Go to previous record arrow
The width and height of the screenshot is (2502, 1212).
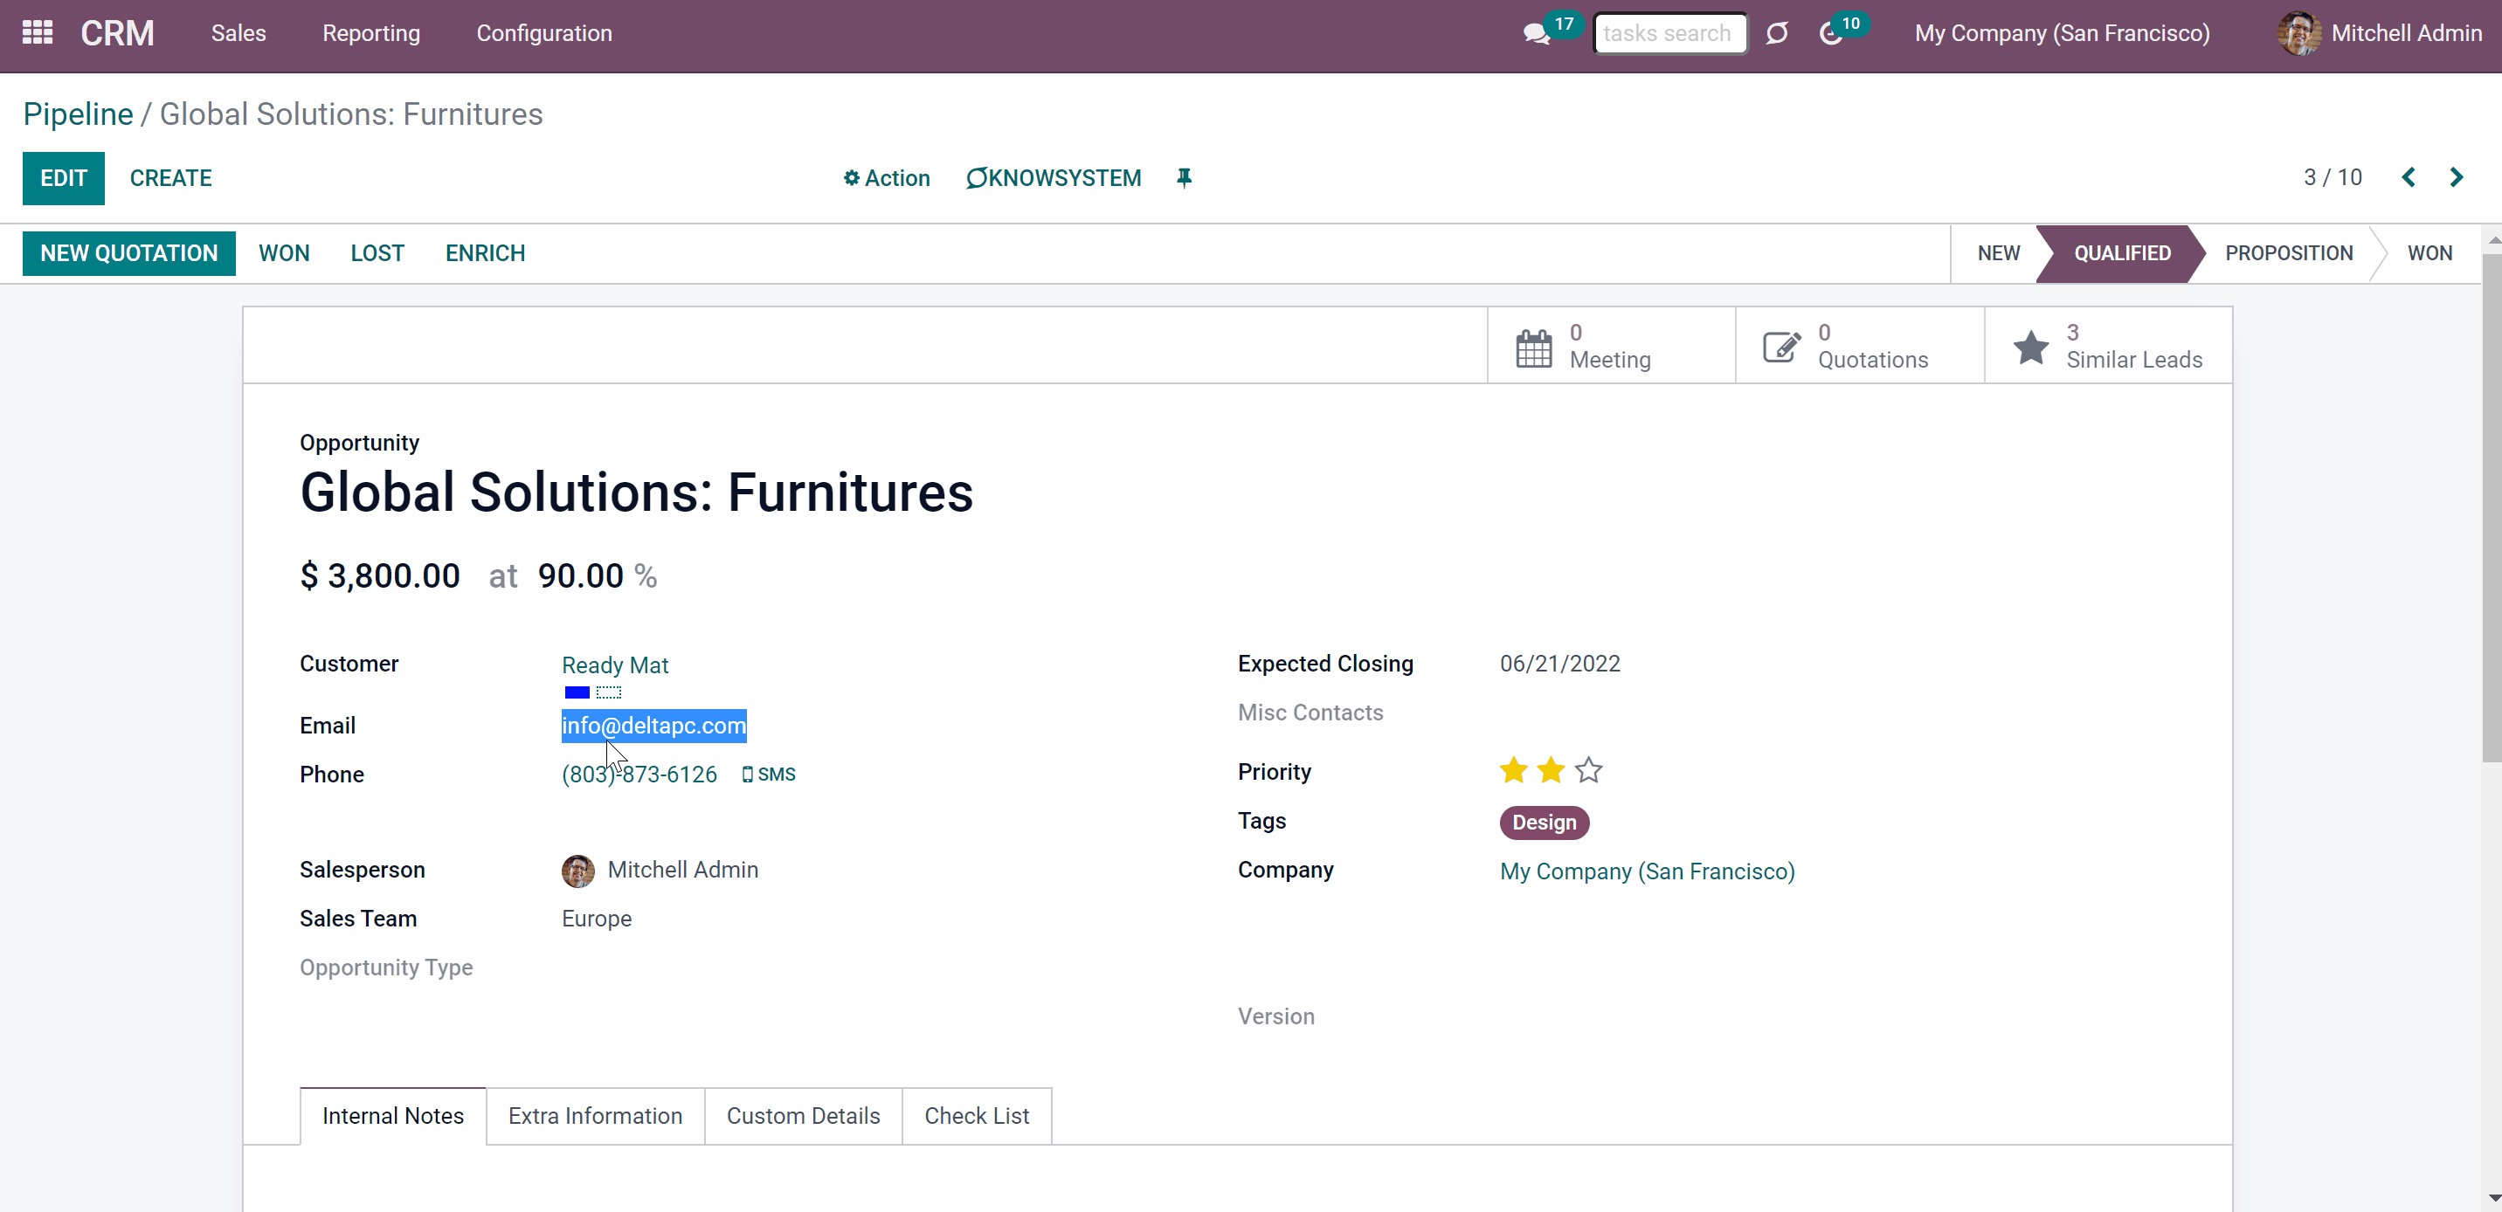coord(2409,176)
